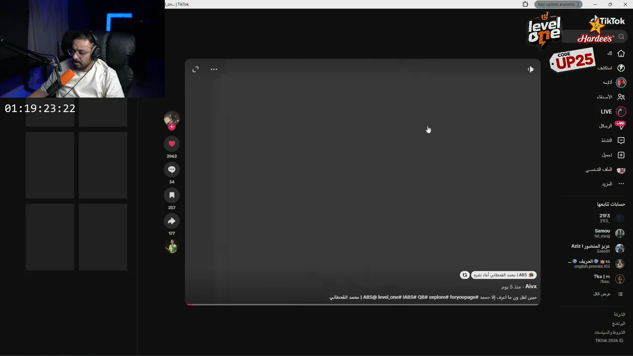Open the creator's avatar beside the video
The width and height of the screenshot is (633, 356).
(x=172, y=119)
